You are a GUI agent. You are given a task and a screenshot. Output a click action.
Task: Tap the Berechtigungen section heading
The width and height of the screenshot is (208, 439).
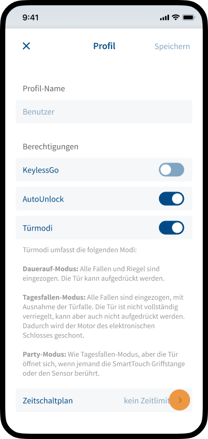pyautogui.click(x=51, y=147)
